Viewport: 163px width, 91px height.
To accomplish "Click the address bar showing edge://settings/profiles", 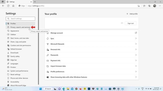I will point(77,6).
